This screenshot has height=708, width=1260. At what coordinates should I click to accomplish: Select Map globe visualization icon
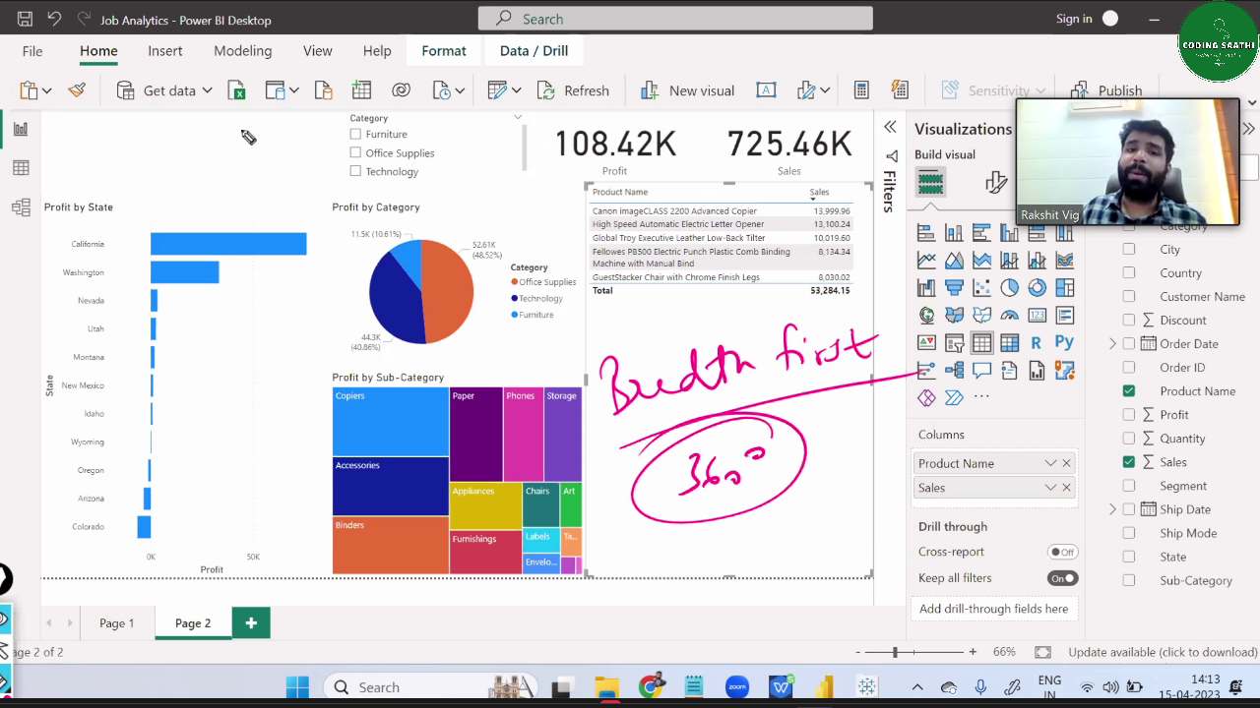(926, 316)
